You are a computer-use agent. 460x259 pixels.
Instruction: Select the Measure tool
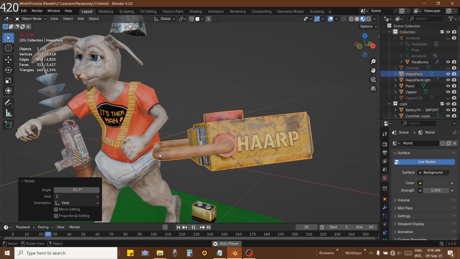(9, 113)
